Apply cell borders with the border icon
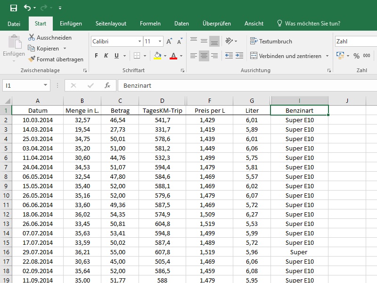 (x=137, y=56)
